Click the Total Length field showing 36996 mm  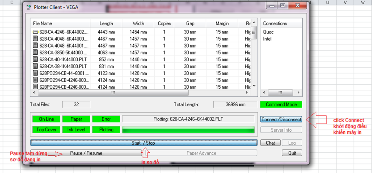point(235,105)
